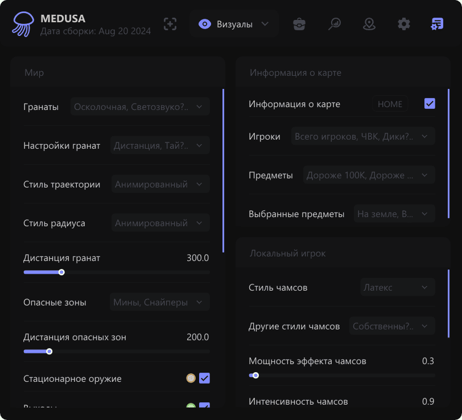Open the Стиль чамсов Латекс dropdown
462x420 pixels.
[397, 288]
